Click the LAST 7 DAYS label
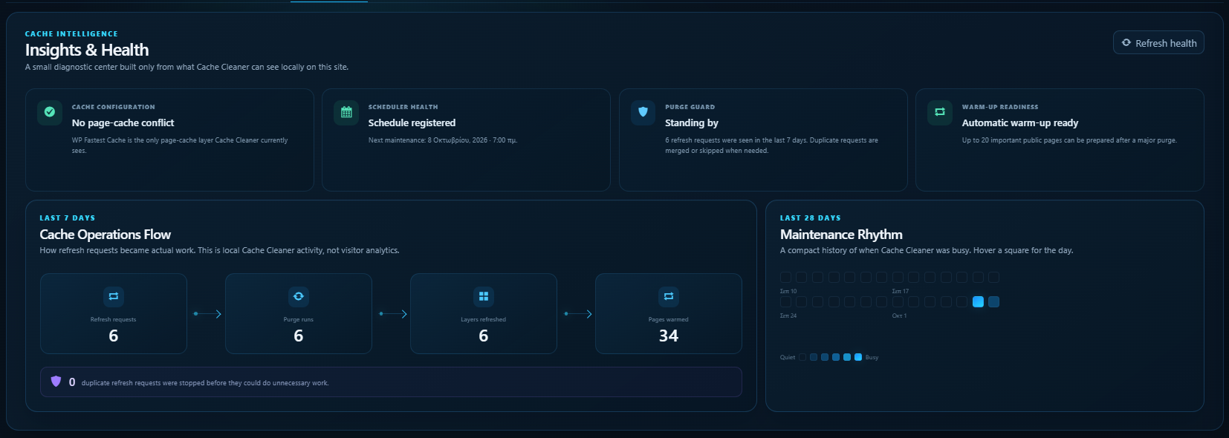This screenshot has width=1229, height=438. (x=68, y=218)
